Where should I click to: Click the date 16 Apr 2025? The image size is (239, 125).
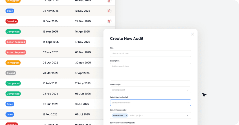82,31
